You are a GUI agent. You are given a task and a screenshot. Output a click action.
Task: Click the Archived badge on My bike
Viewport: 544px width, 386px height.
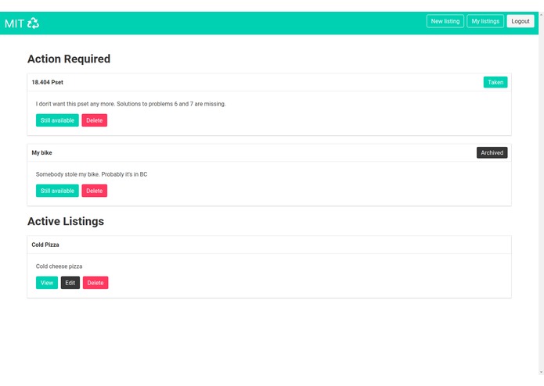492,152
